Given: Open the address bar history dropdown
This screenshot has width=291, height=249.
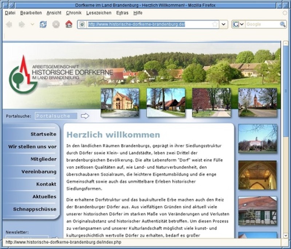Looking at the screenshot, I should [223, 24].
